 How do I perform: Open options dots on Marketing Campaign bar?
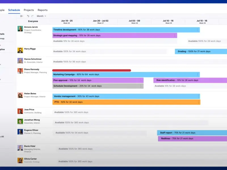[197, 75]
